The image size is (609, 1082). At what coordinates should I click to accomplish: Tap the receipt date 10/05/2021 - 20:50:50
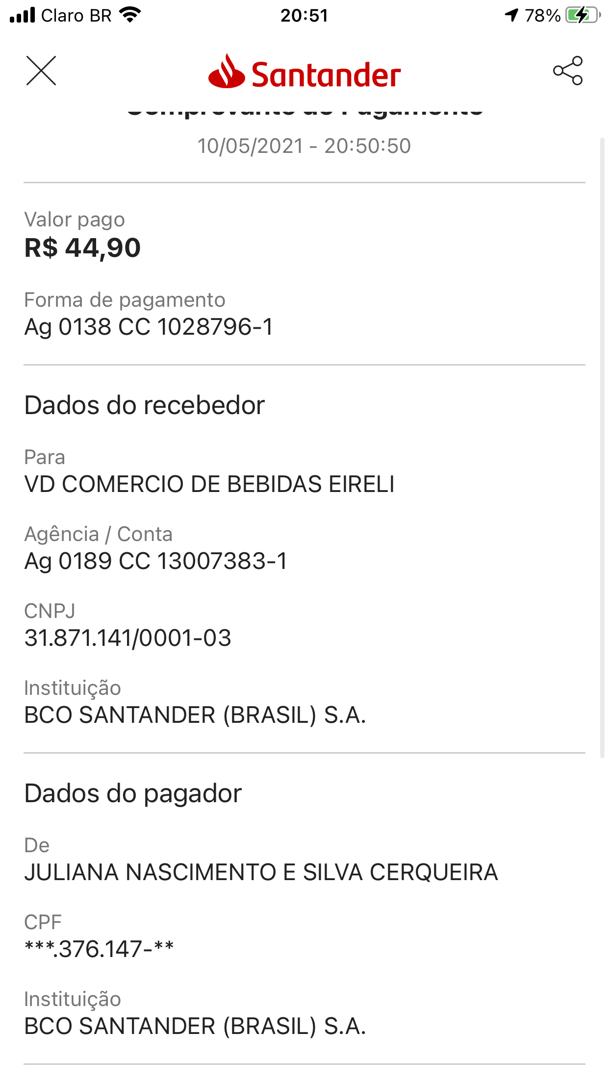pyautogui.click(x=304, y=146)
